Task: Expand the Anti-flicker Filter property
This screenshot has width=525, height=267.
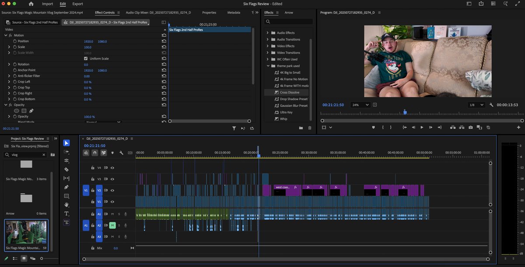Action: point(9,76)
